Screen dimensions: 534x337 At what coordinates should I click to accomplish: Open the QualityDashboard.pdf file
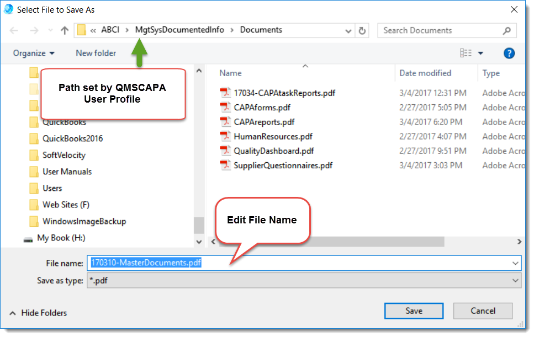coord(274,151)
